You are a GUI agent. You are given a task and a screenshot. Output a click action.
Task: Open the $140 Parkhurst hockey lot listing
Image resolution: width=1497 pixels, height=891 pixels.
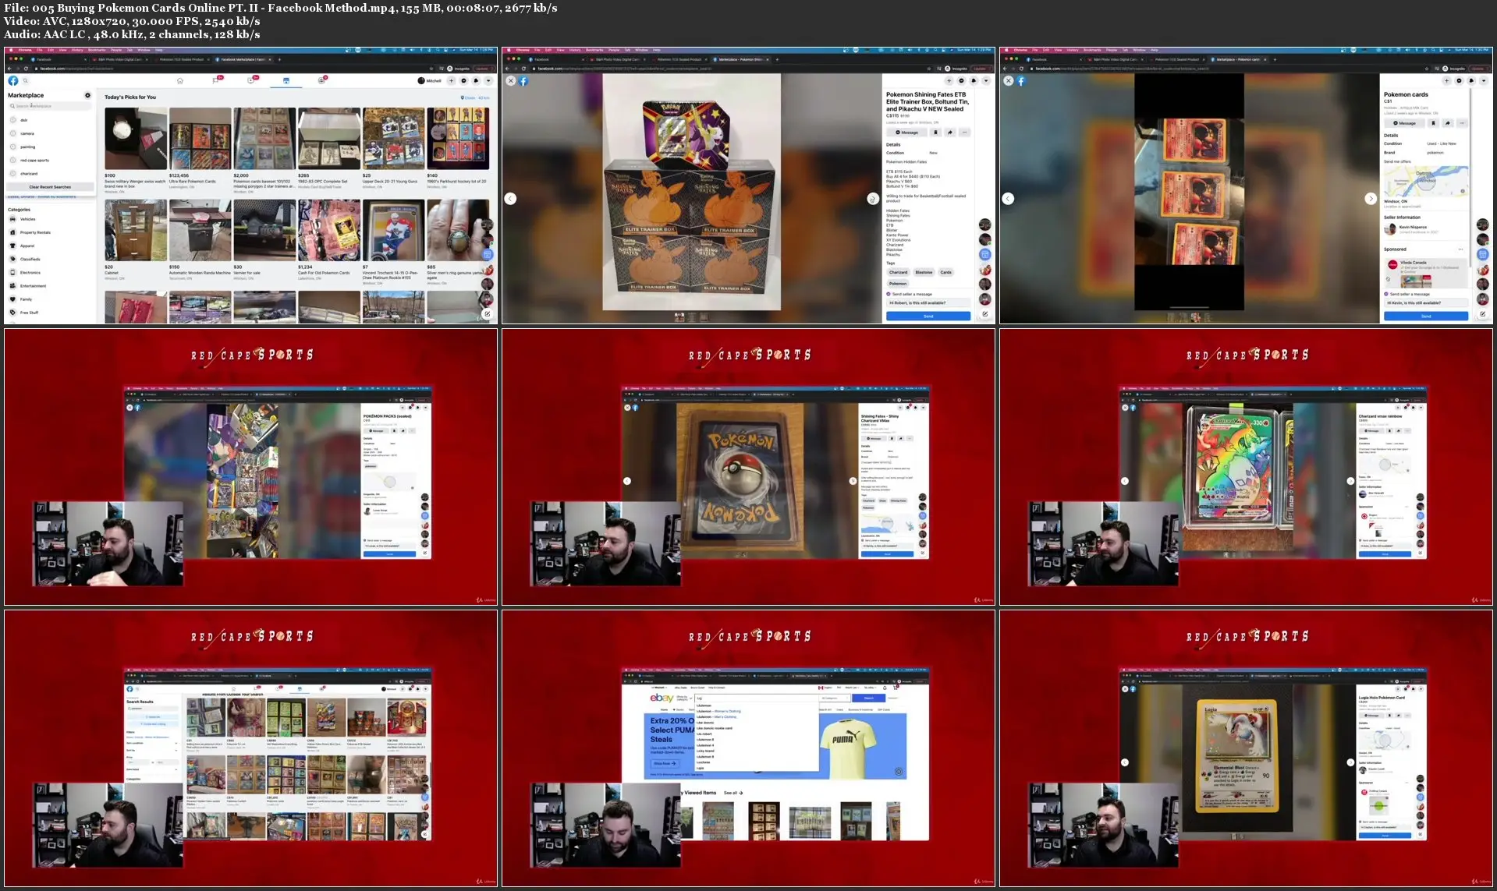click(458, 139)
